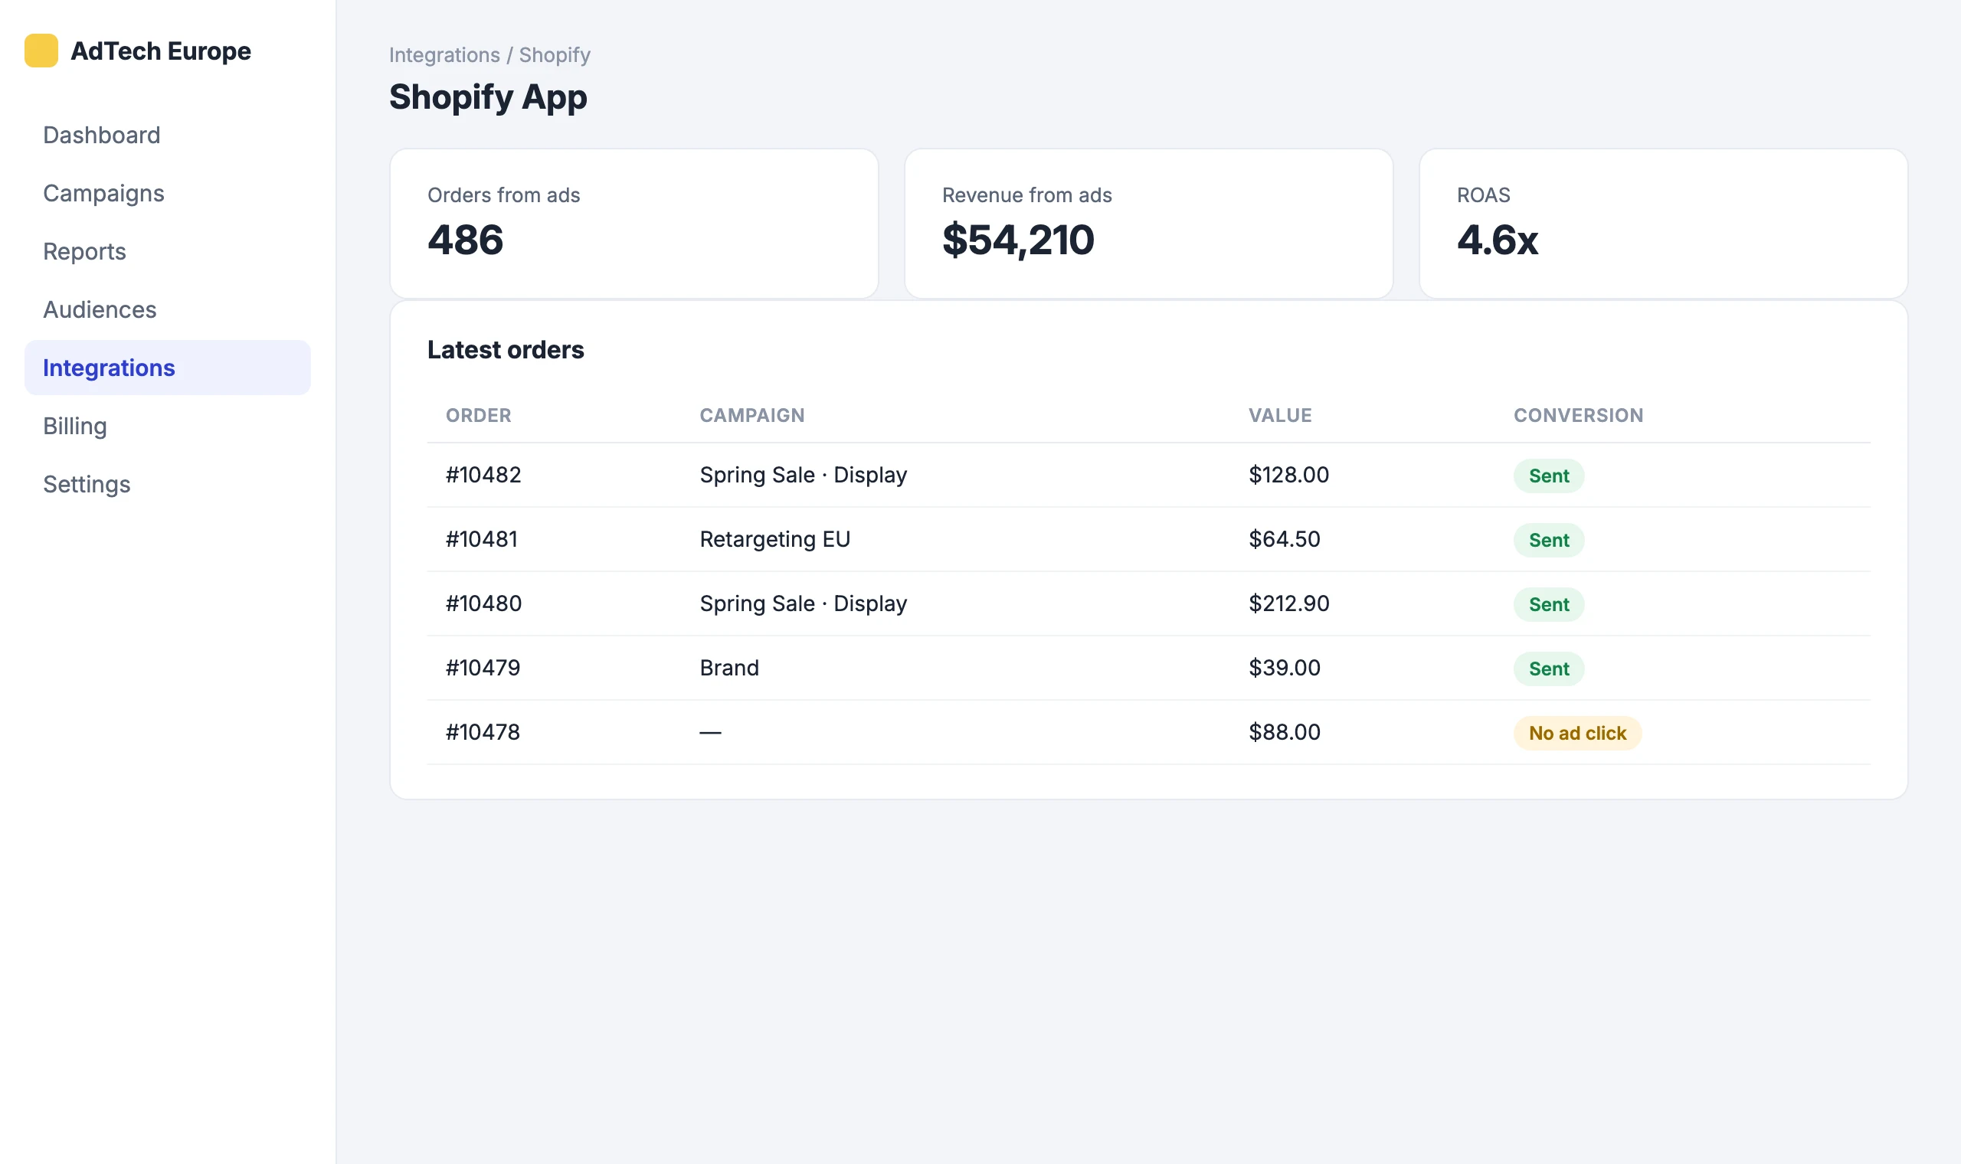
Task: Select order #10480
Action: (483, 603)
